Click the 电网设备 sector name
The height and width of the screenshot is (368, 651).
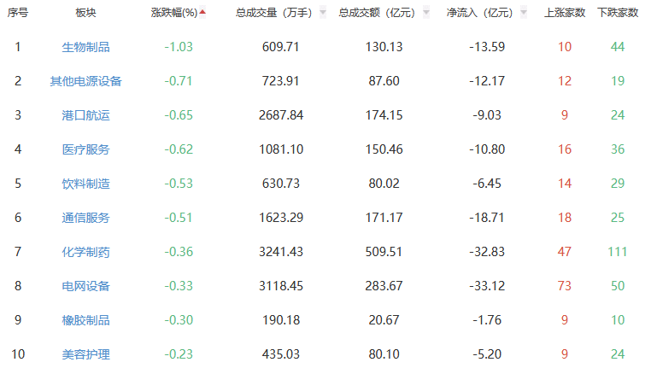pyautogui.click(x=86, y=286)
